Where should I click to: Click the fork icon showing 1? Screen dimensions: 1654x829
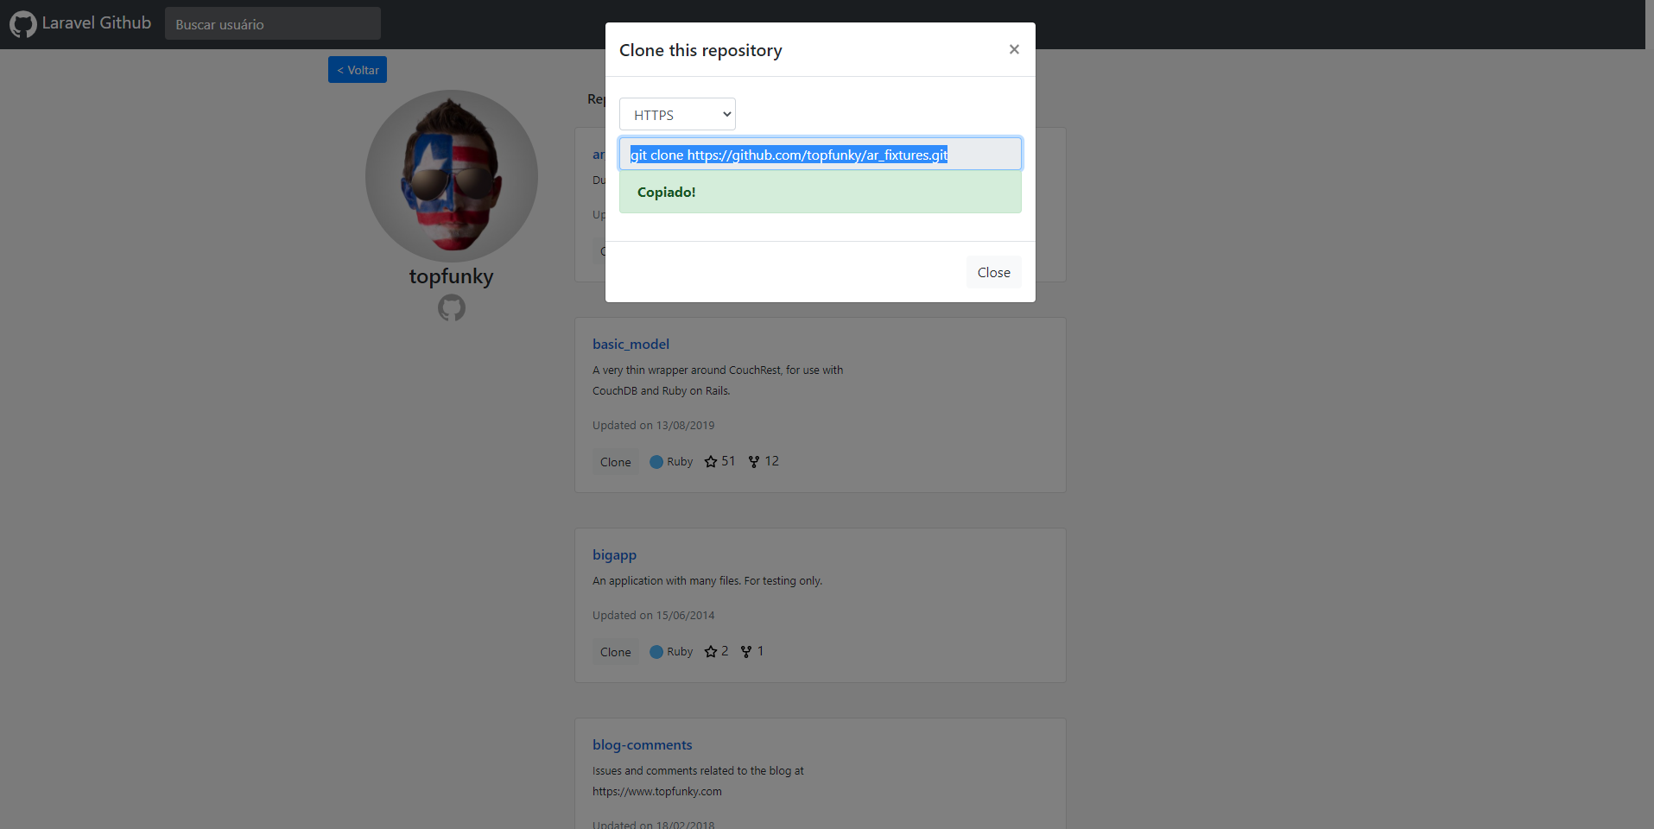(x=746, y=652)
